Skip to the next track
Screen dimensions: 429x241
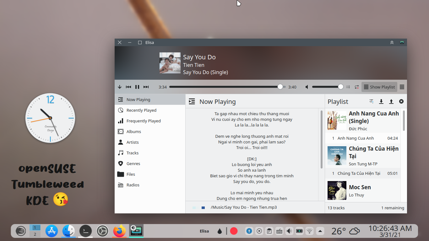[x=146, y=87]
